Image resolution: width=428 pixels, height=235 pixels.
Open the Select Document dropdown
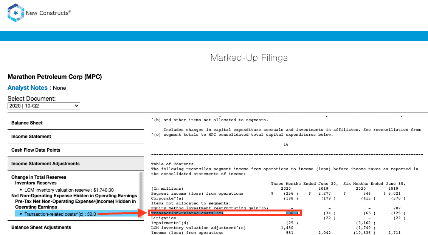pos(44,106)
